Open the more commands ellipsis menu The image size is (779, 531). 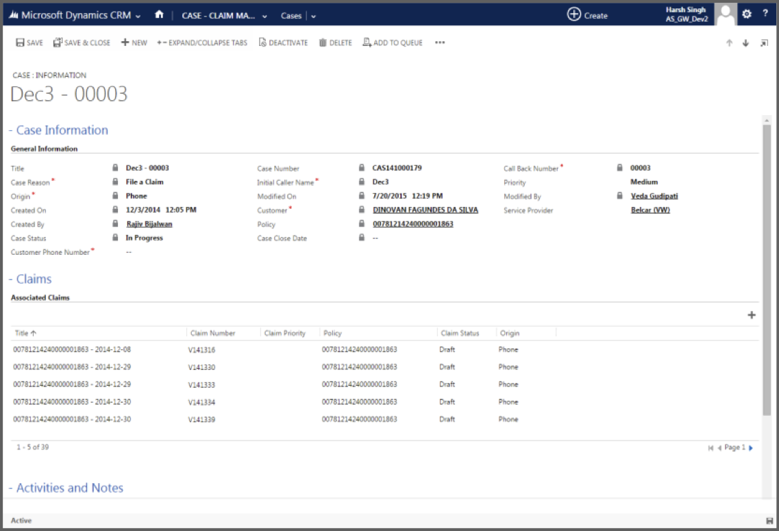tap(440, 42)
